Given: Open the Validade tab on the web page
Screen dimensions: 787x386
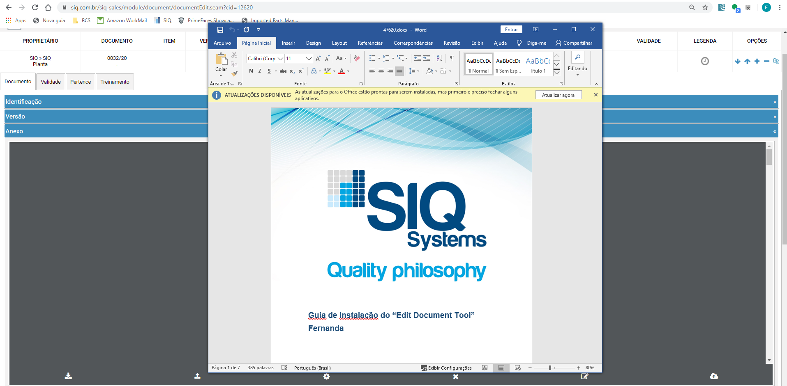Looking at the screenshot, I should 51,82.
